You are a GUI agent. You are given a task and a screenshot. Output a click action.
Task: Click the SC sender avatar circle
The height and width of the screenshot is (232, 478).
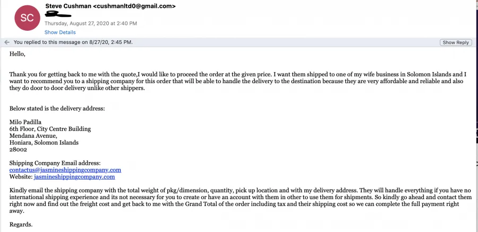pyautogui.click(x=27, y=17)
